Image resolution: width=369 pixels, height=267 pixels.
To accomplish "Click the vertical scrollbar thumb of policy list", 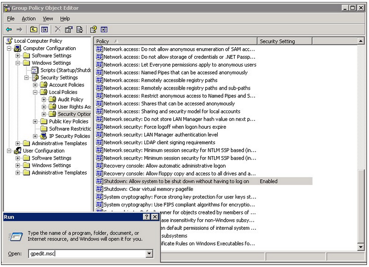I will point(361,206).
